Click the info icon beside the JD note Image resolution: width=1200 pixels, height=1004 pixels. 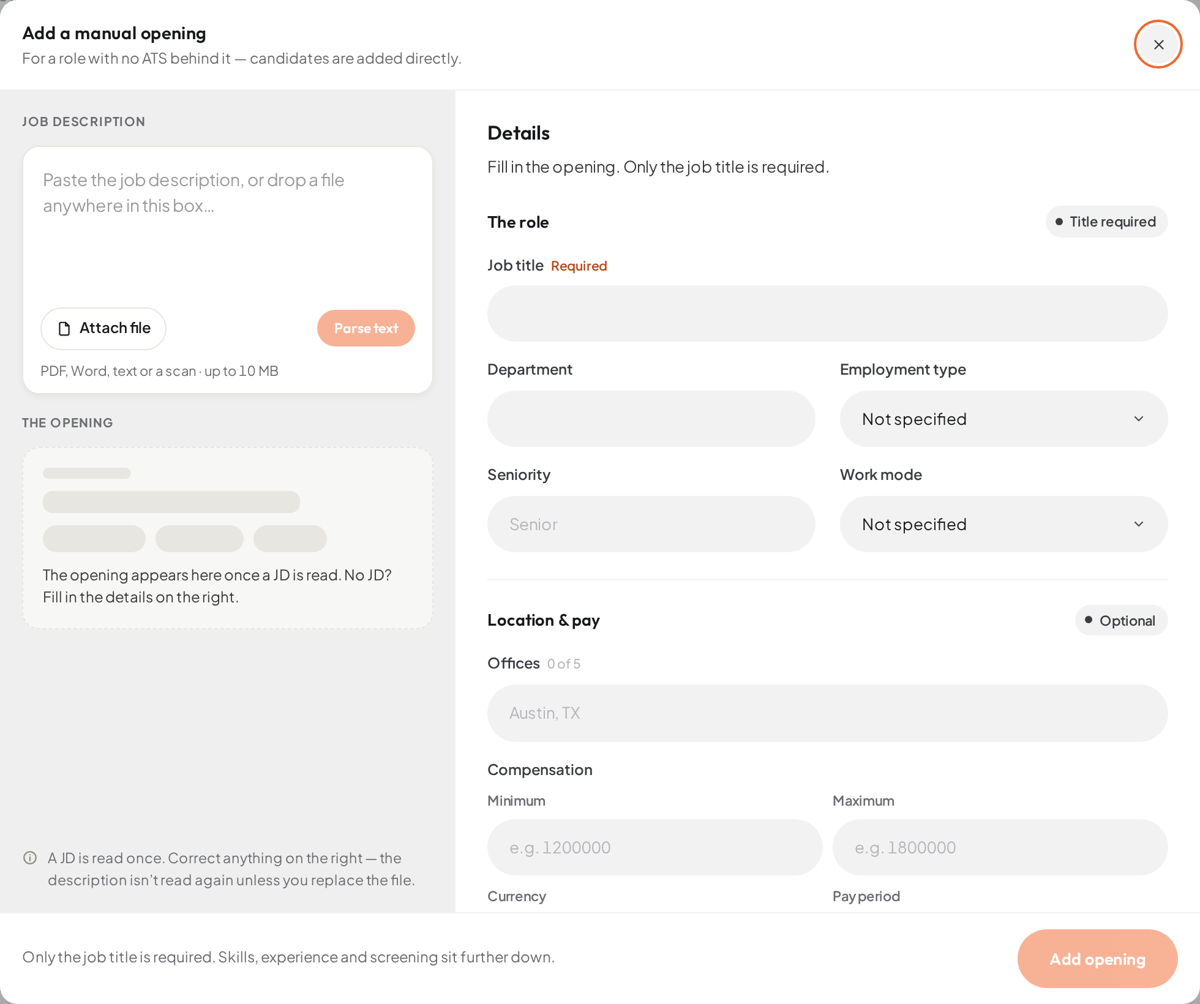(30, 858)
